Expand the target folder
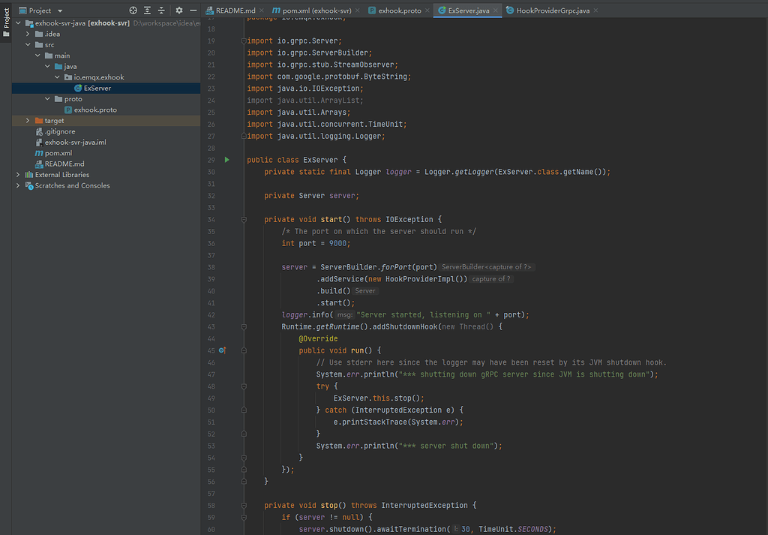768x535 pixels. click(28, 121)
